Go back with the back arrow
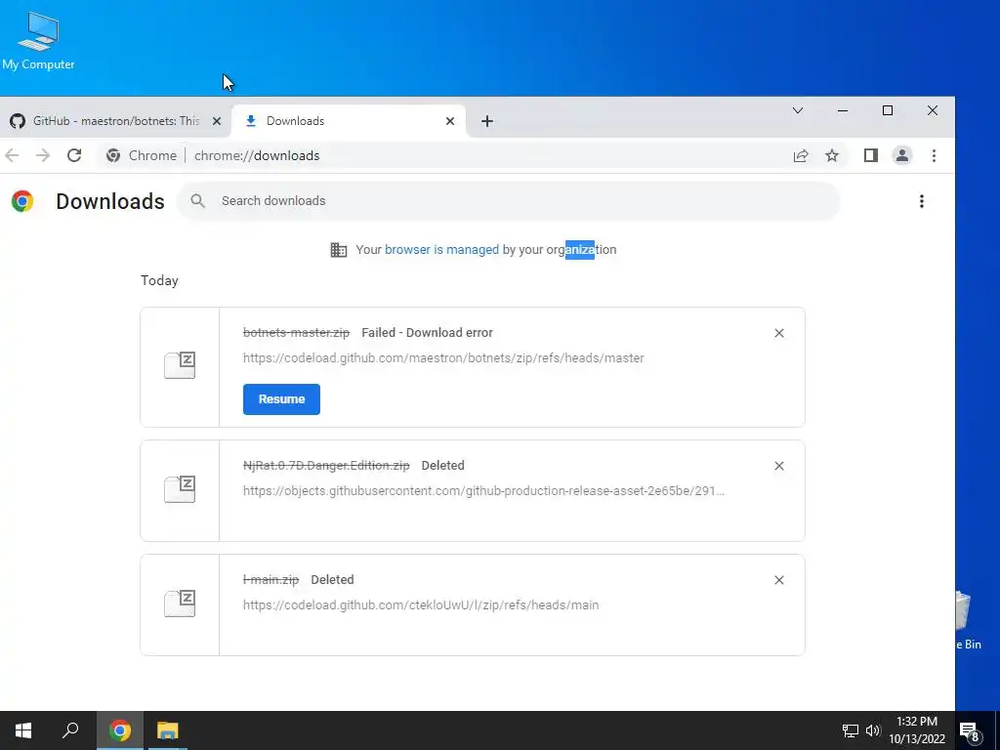Viewport: 1000px width, 750px height. point(12,155)
